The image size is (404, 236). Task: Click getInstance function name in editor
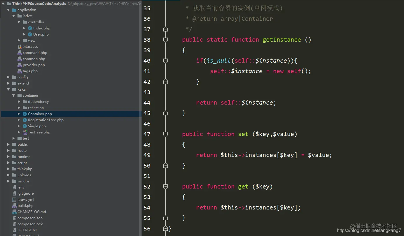[x=281, y=40]
